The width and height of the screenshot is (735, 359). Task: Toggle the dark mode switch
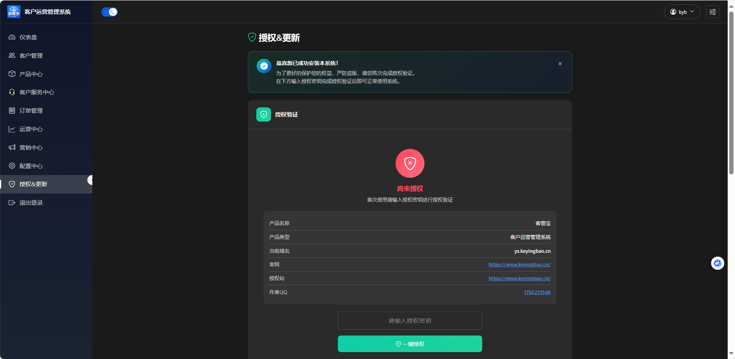pos(109,12)
